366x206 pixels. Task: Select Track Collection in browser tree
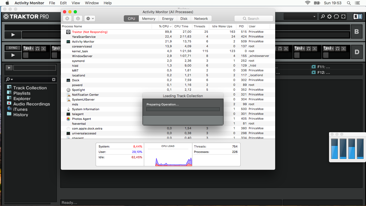(x=30, y=88)
